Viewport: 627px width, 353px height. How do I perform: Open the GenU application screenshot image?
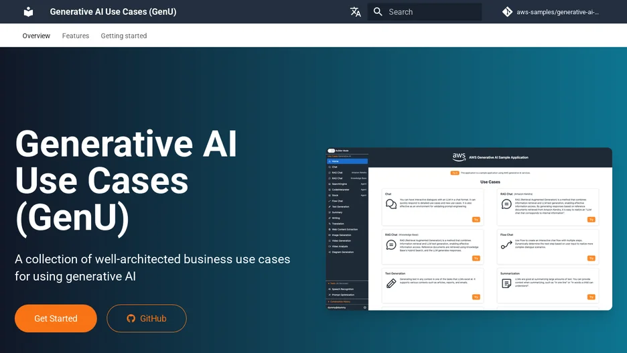pyautogui.click(x=469, y=228)
